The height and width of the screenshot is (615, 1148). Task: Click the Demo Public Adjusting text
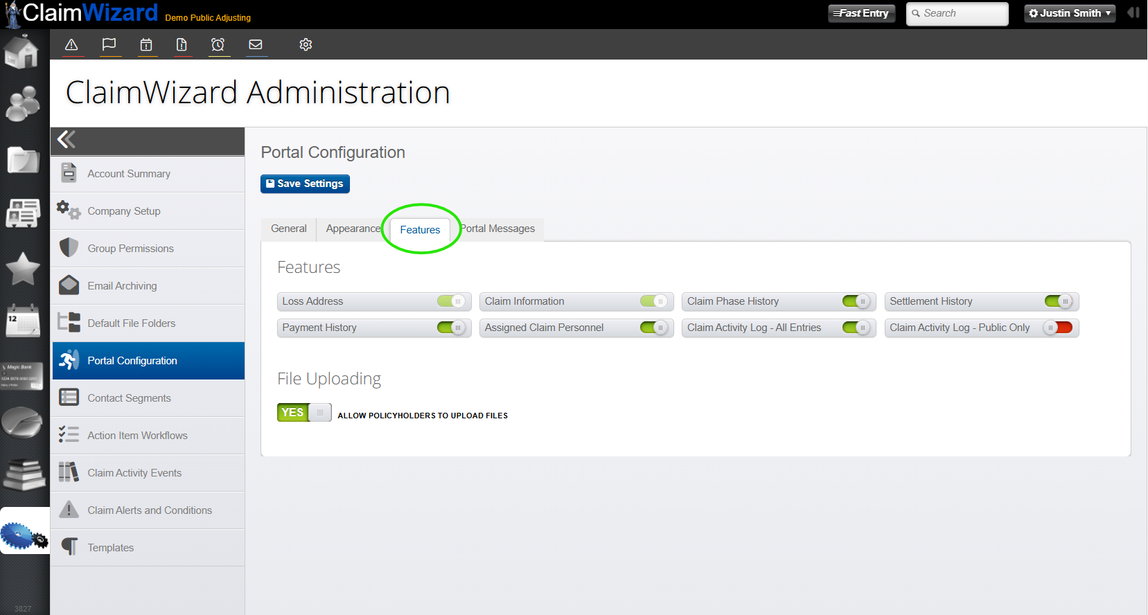[x=208, y=18]
